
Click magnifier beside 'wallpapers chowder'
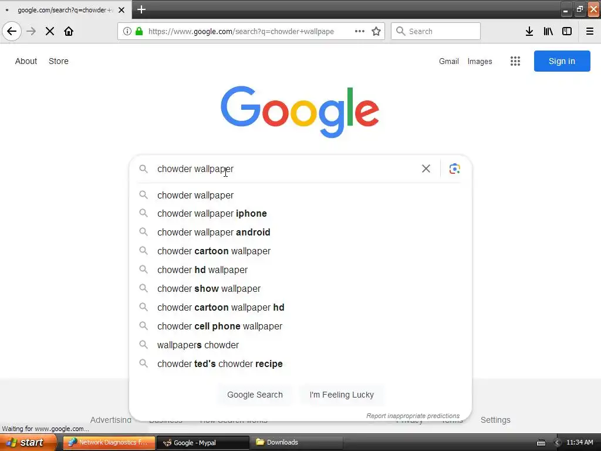(x=143, y=344)
